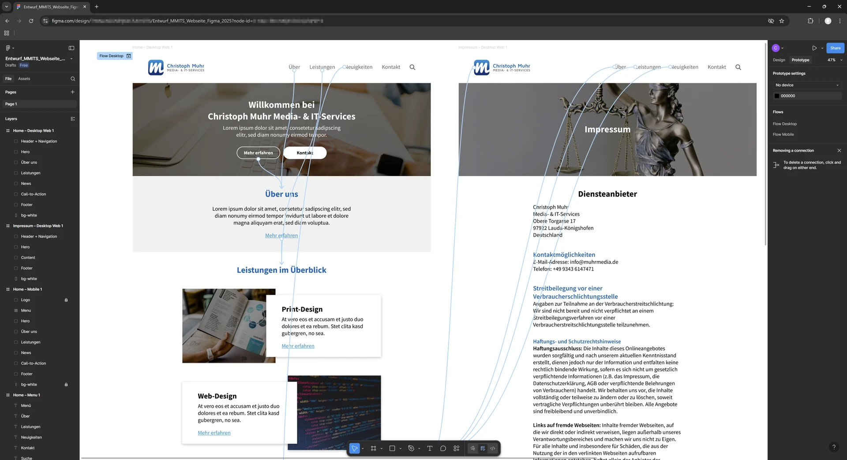This screenshot has height=460, width=847.
Task: Toggle the sidebar minimize UI icon
Action: click(71, 48)
